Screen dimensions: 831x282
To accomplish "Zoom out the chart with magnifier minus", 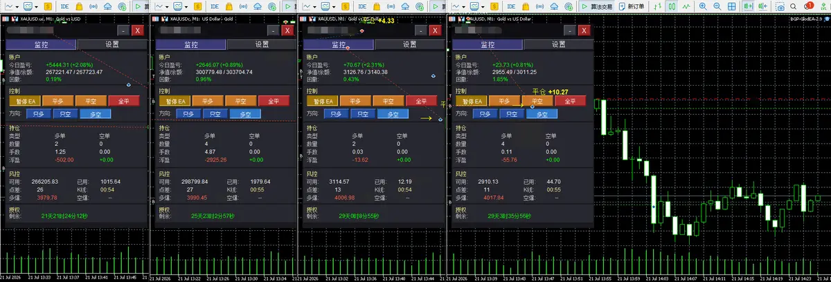I will (717, 6).
